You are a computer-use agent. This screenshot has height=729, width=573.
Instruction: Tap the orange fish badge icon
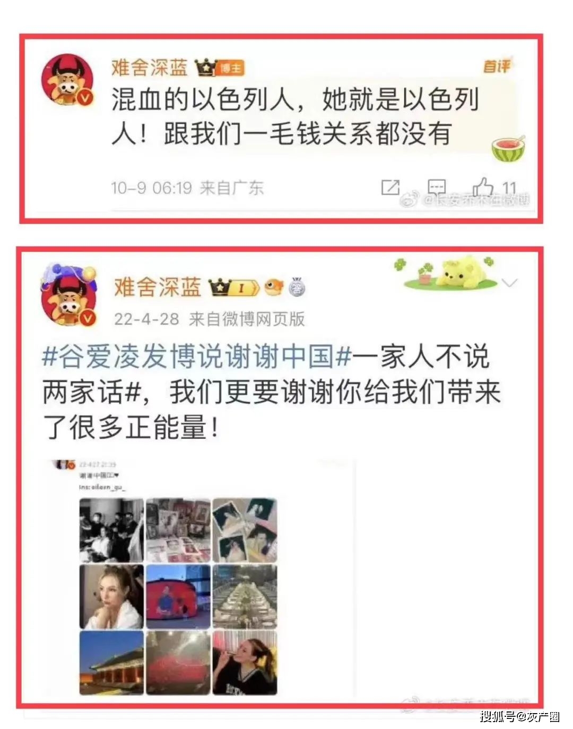pyautogui.click(x=274, y=286)
